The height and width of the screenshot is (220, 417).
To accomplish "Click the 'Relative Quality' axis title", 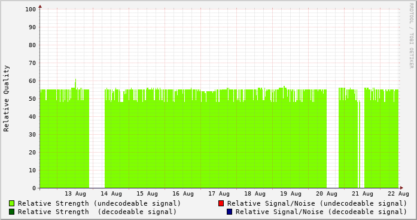I will tap(6, 98).
